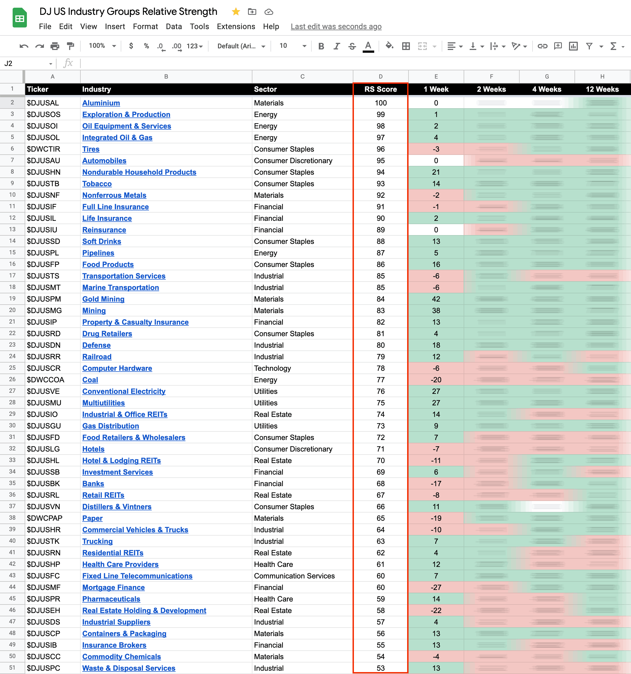The height and width of the screenshot is (674, 631).
Task: Open the fill color picker
Action: (x=390, y=46)
